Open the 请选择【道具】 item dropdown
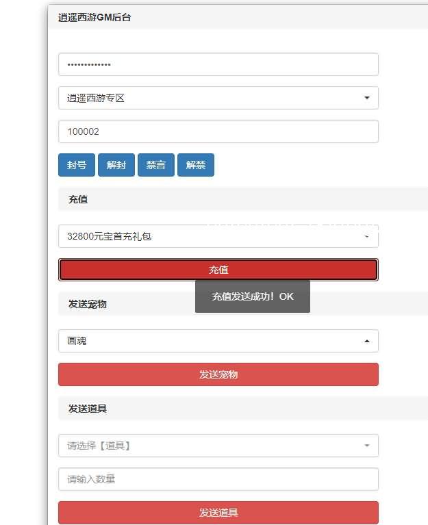This screenshot has width=428, height=525. click(x=218, y=446)
